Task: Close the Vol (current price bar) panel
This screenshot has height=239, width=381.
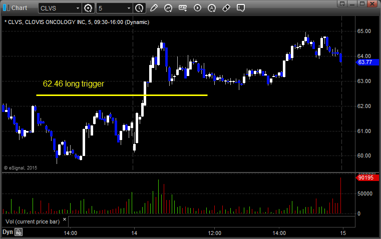Action: (x=65, y=219)
